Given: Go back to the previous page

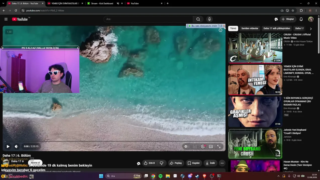Looking at the screenshot, I should click(4, 10).
